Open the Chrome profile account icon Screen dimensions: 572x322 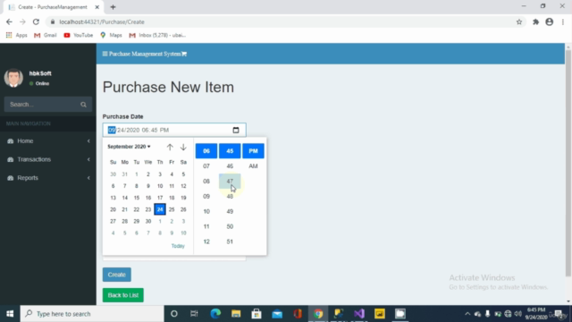[x=550, y=21]
